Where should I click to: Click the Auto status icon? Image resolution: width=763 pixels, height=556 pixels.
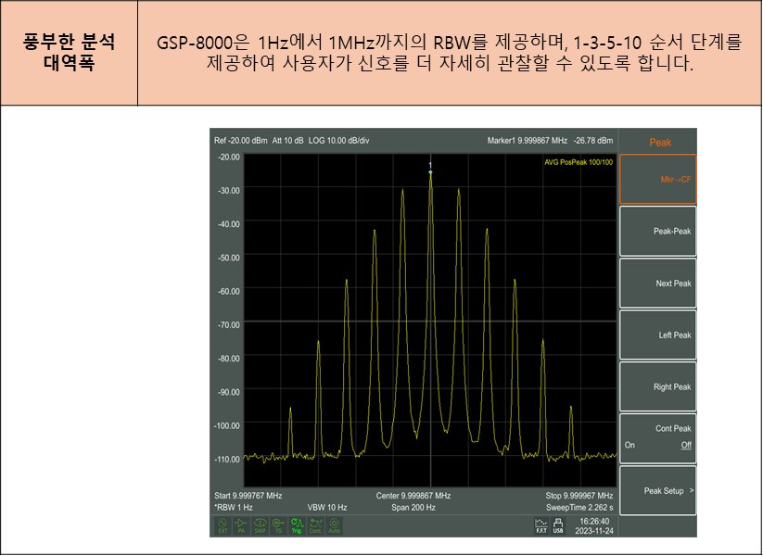click(335, 525)
